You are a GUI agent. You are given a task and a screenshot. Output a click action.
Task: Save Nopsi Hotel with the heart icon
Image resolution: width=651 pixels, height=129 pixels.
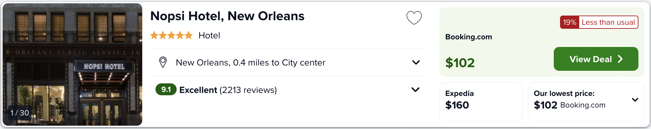(x=414, y=18)
